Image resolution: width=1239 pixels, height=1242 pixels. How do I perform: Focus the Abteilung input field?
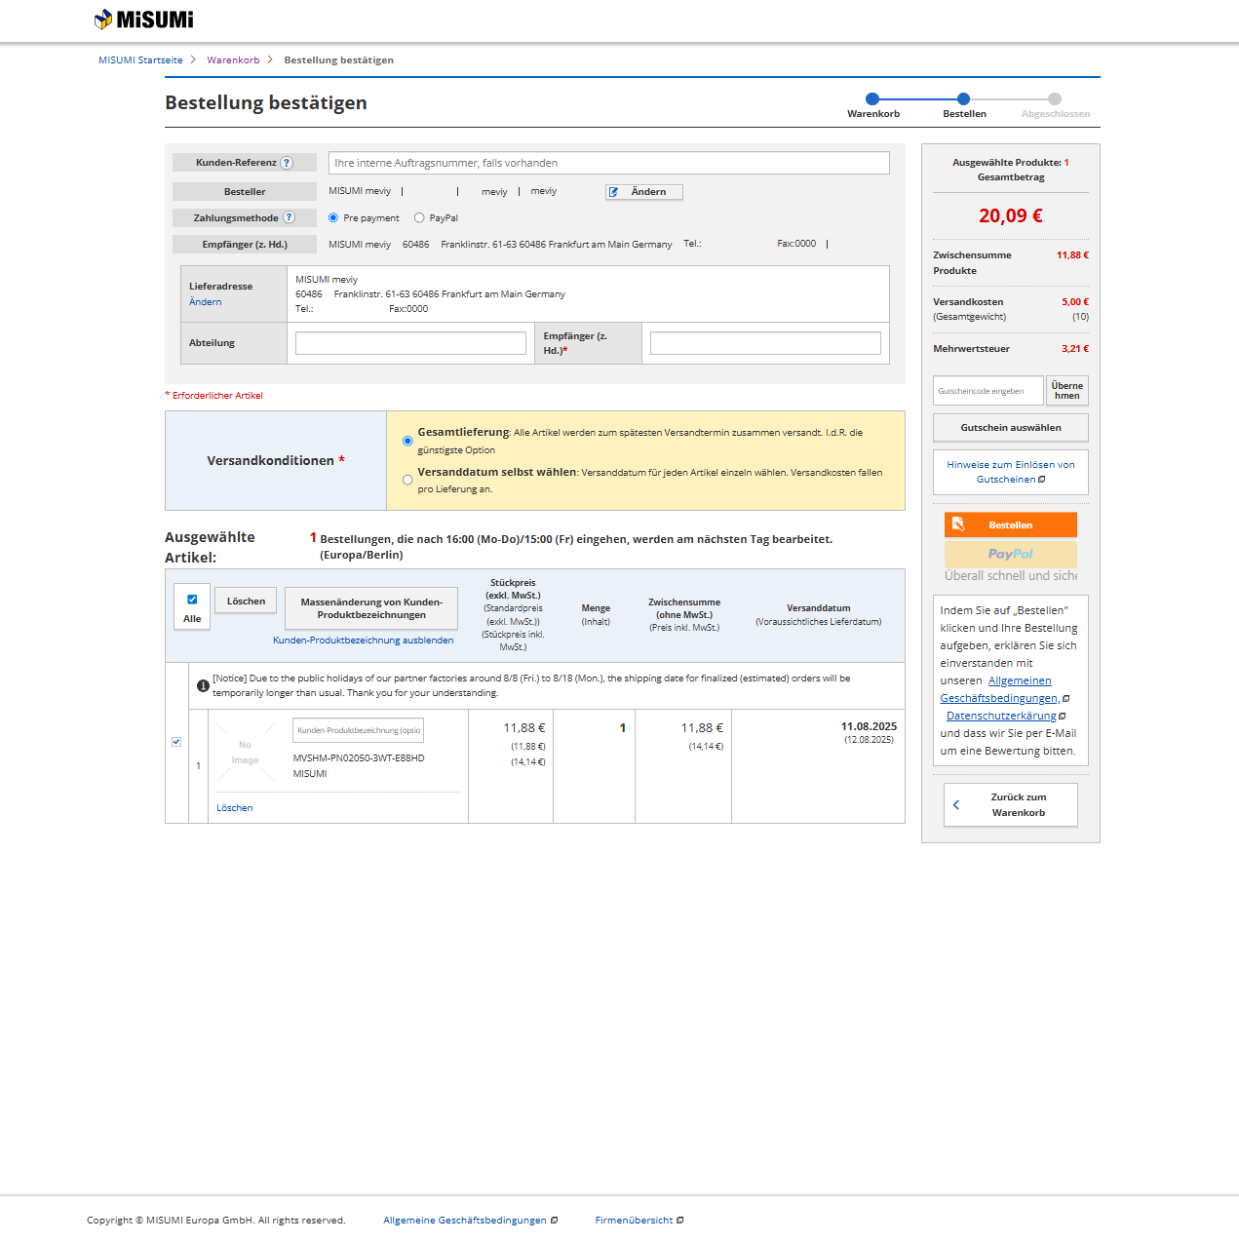click(x=410, y=343)
